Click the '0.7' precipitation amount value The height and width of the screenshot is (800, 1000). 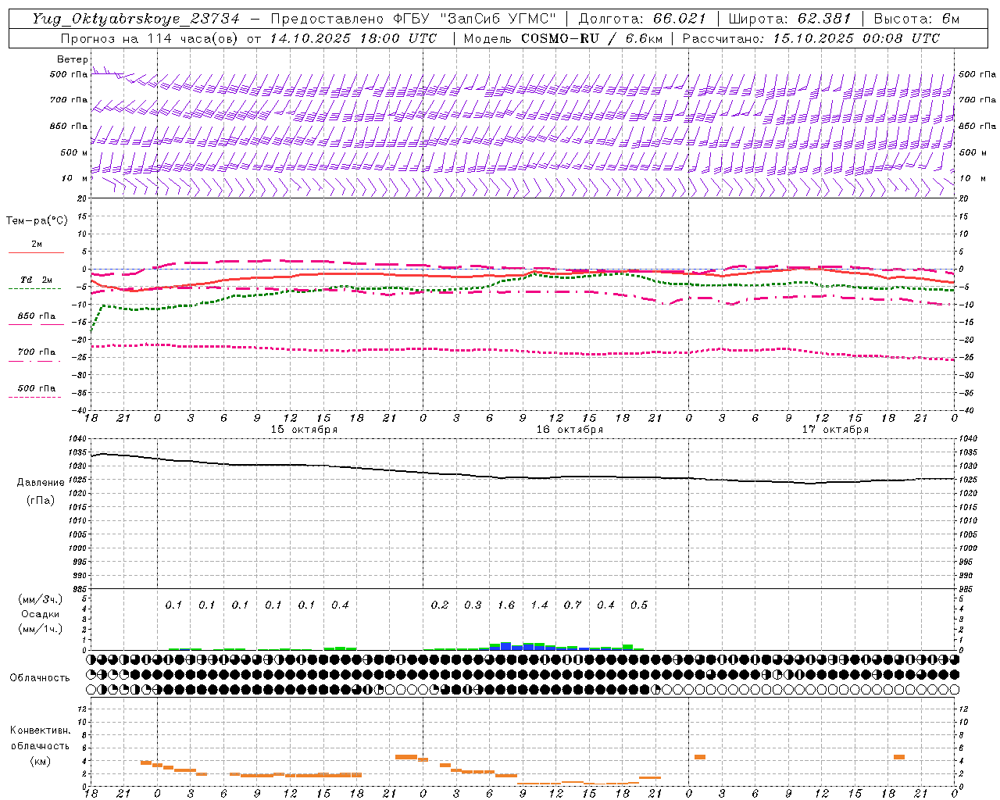click(x=573, y=605)
